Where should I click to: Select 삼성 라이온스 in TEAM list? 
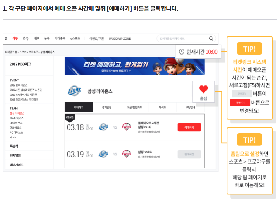17,113
